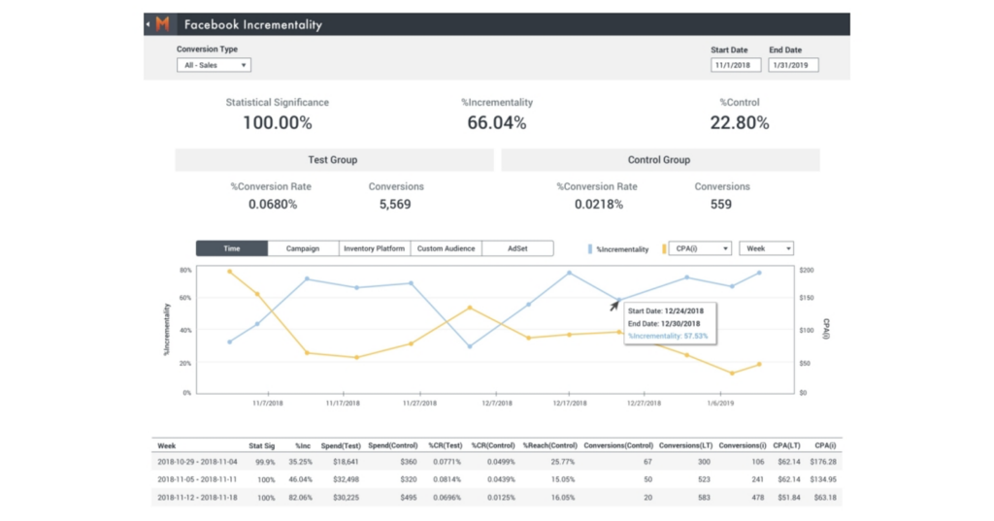Click the blue %Incrementality legend swatch
Screen dimensions: 994x521
coord(589,249)
